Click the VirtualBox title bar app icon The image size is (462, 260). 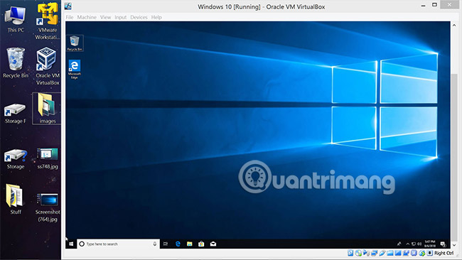tap(68, 6)
